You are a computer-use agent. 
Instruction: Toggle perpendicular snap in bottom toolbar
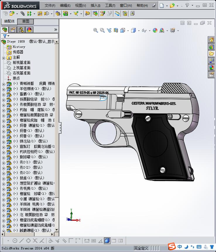[57, 241]
